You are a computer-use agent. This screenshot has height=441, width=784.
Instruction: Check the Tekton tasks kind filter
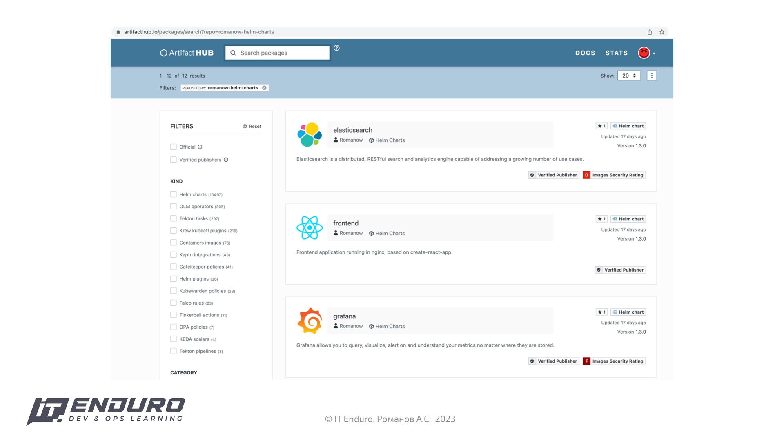(x=174, y=218)
